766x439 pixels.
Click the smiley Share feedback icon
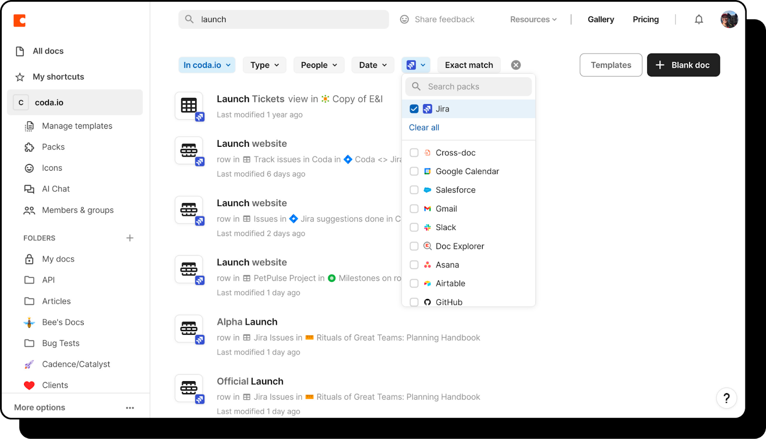click(x=405, y=20)
